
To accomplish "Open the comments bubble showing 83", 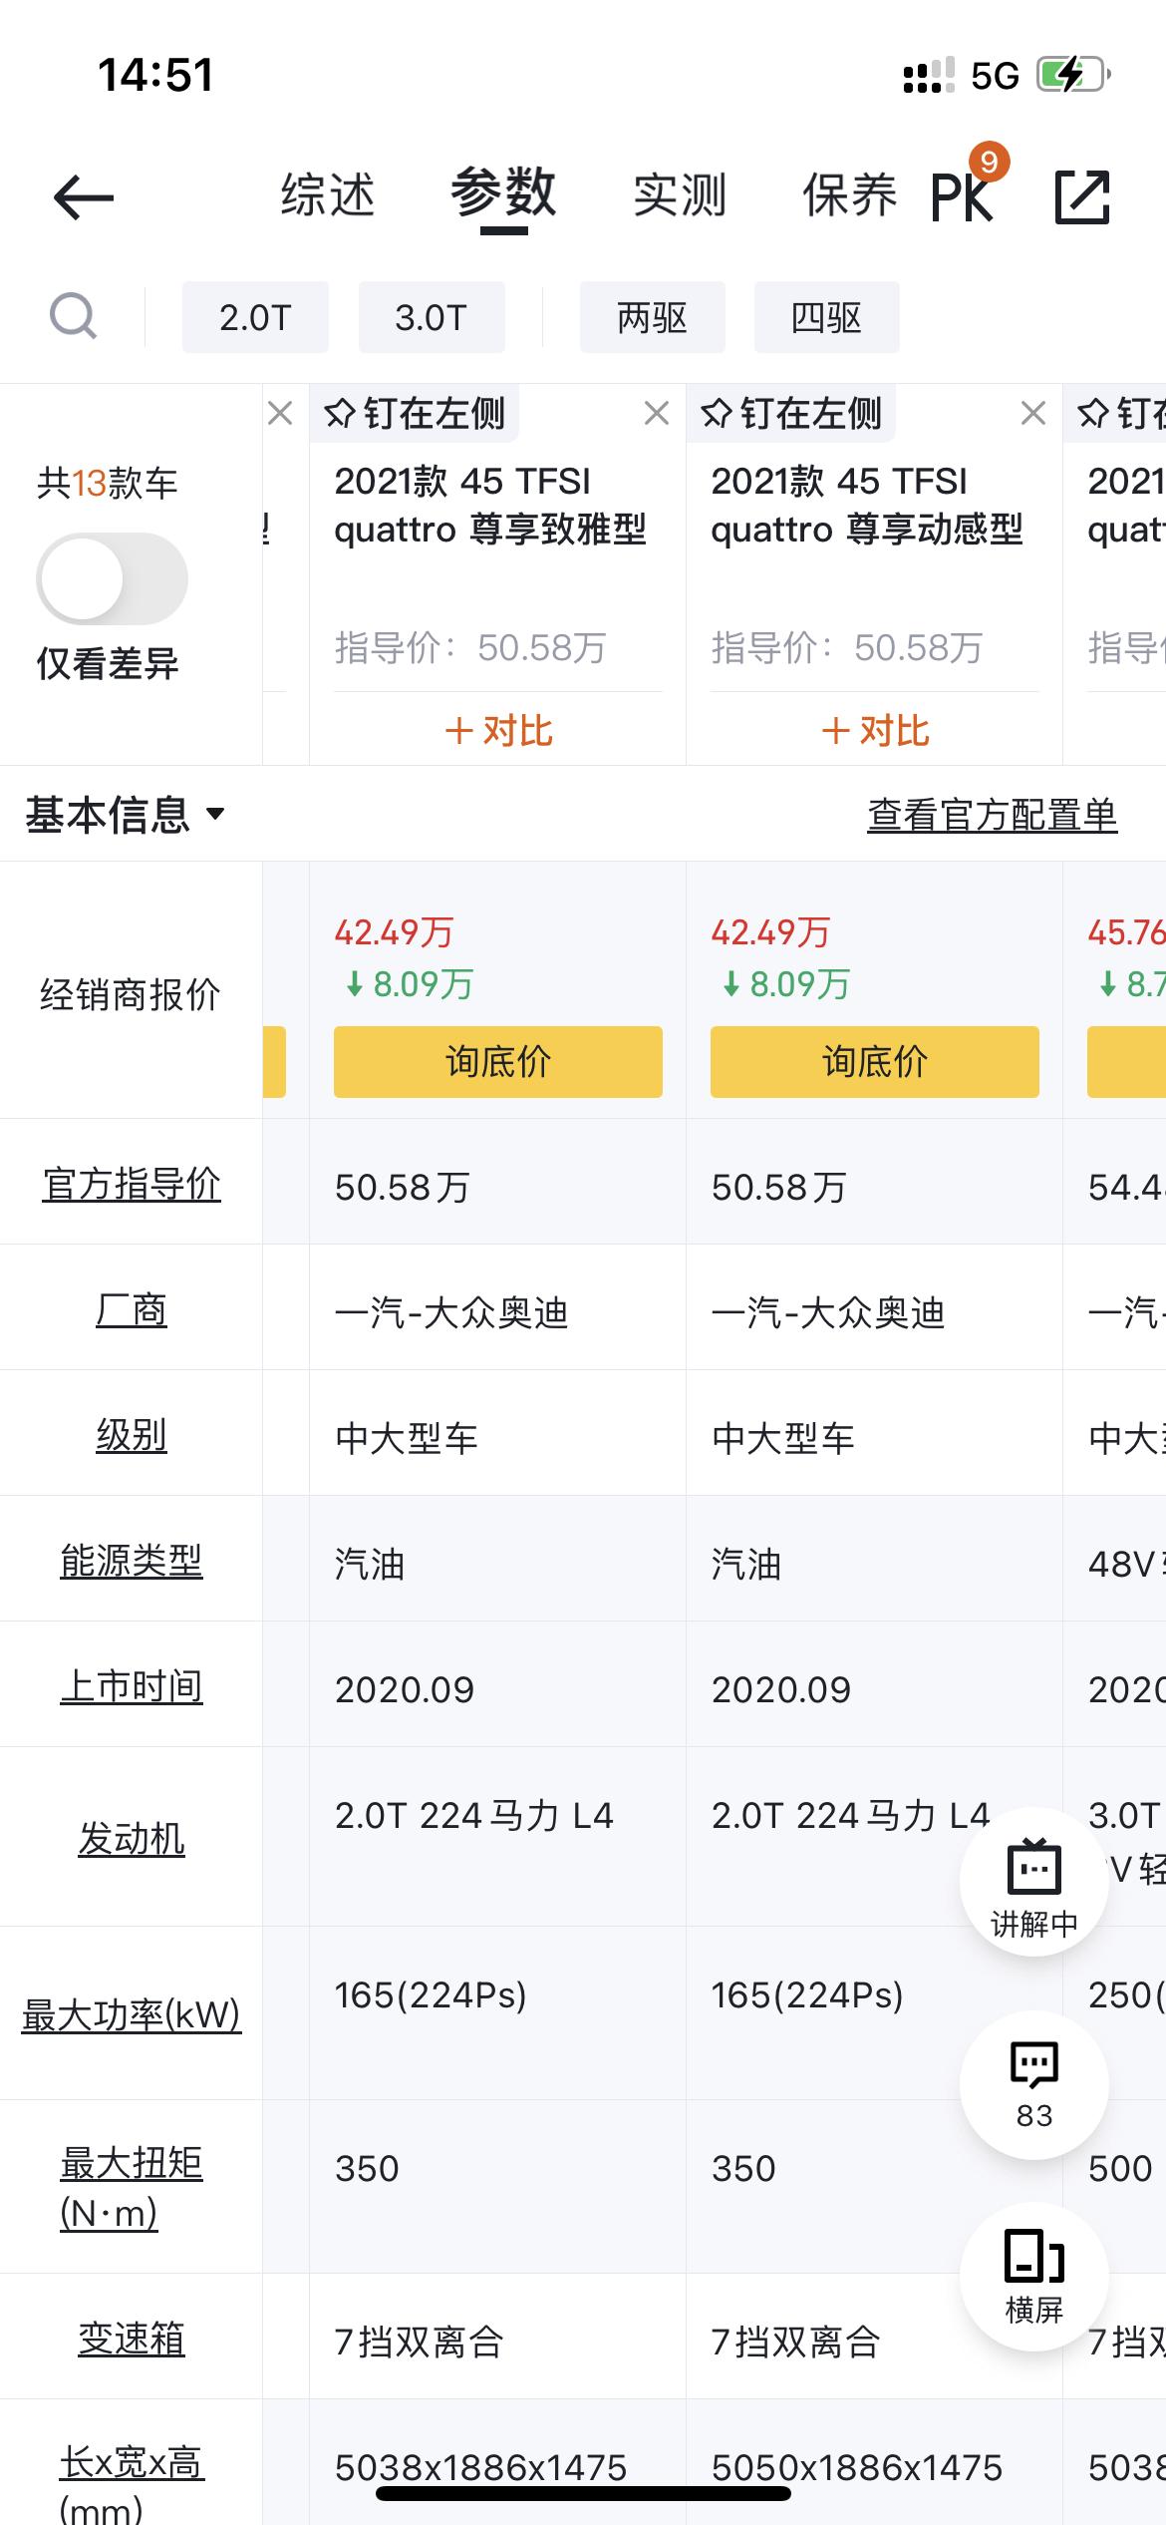I will (1034, 2084).
